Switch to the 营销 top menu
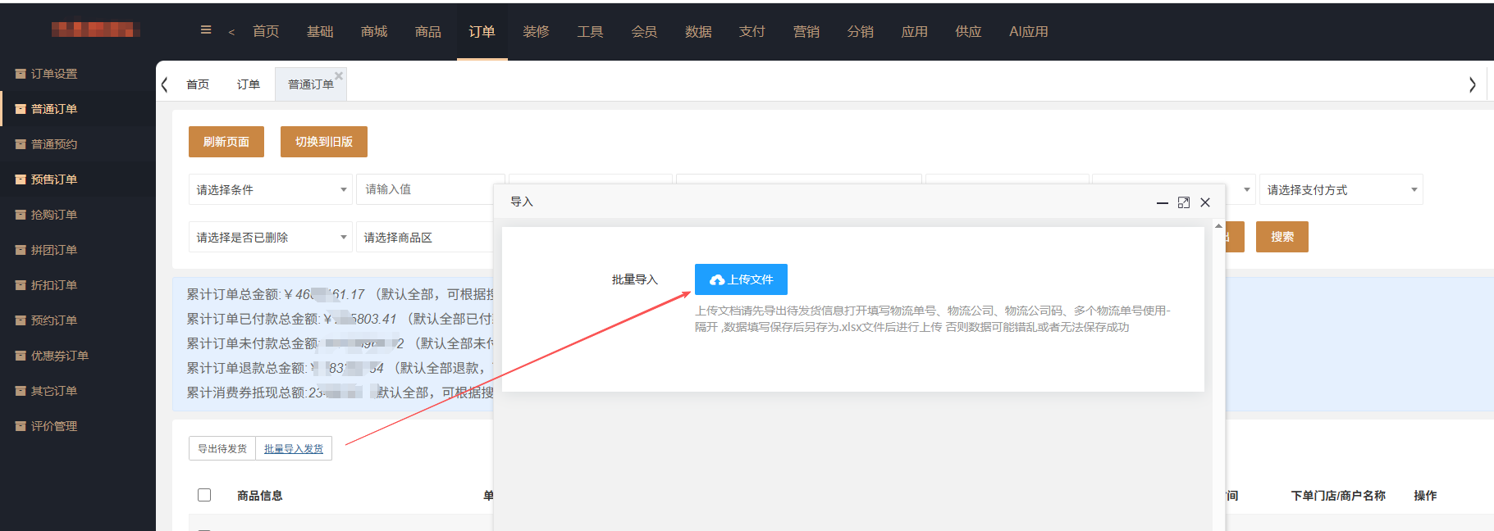This screenshot has height=531, width=1494. click(x=806, y=31)
